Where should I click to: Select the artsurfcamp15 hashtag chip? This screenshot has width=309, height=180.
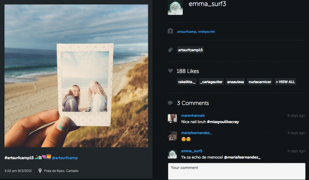[190, 50]
